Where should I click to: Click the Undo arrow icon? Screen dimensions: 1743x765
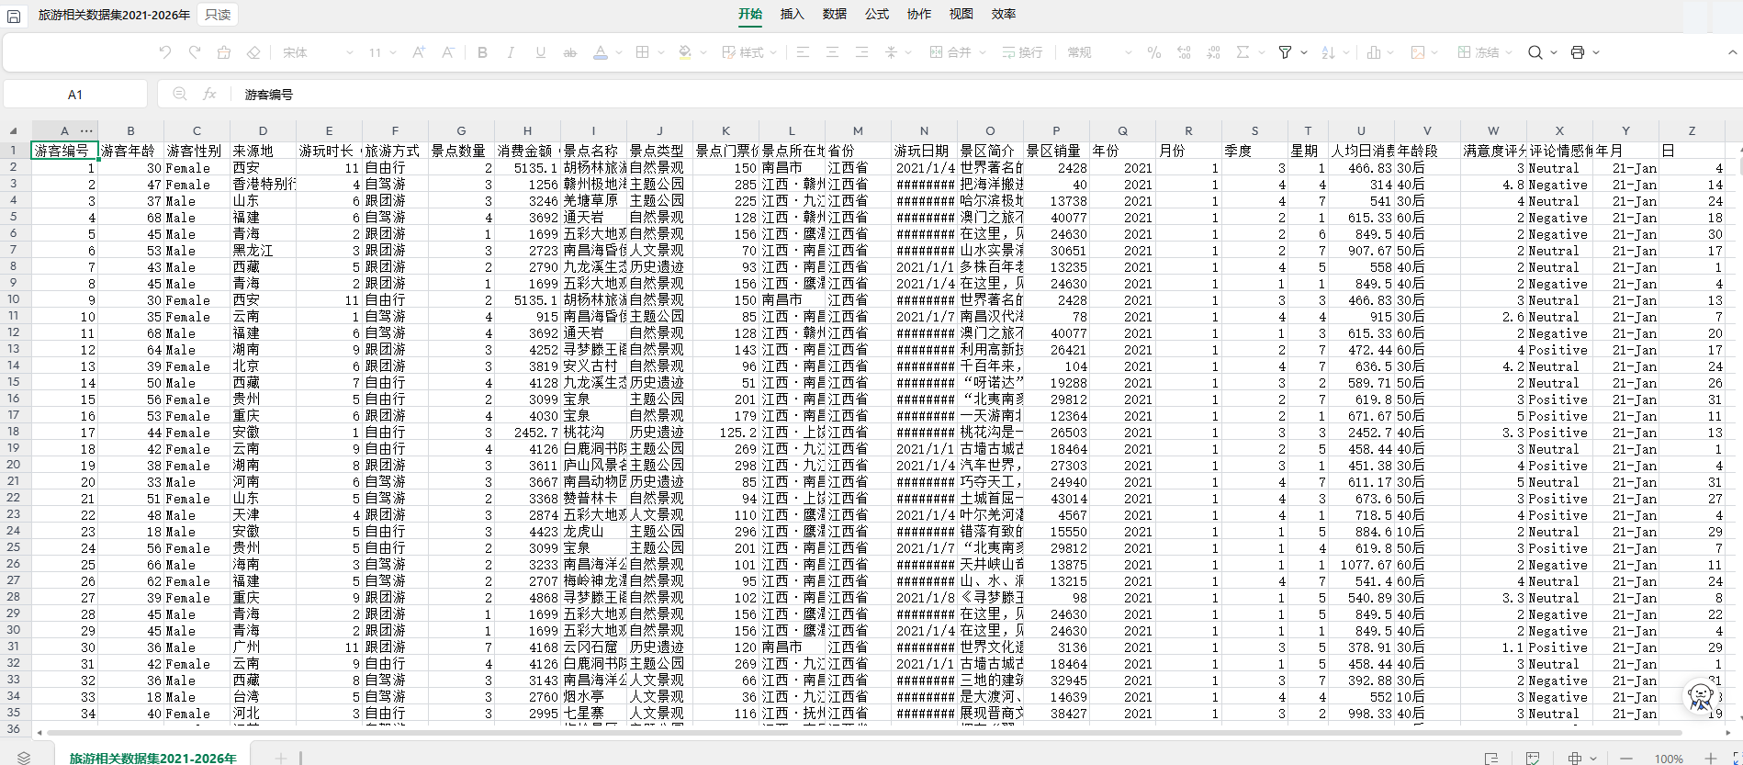point(165,52)
